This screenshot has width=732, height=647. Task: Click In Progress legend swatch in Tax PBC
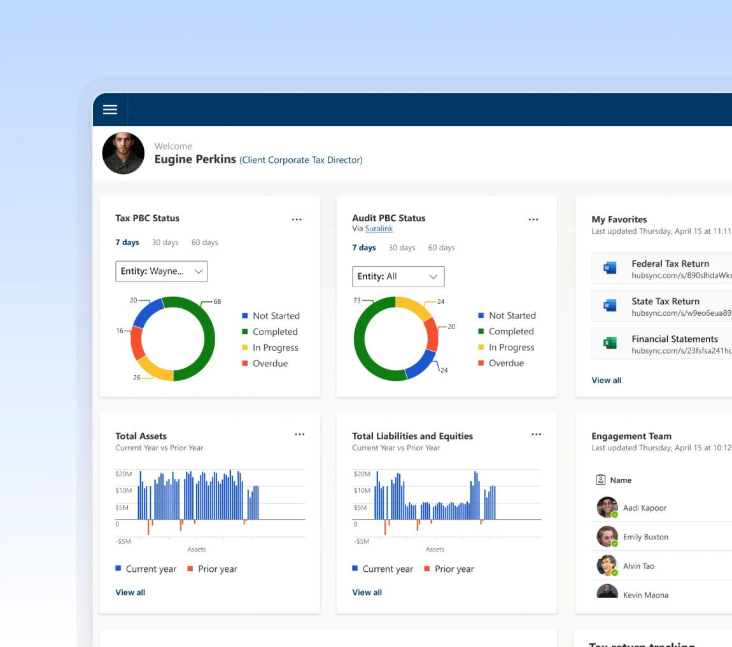click(244, 348)
